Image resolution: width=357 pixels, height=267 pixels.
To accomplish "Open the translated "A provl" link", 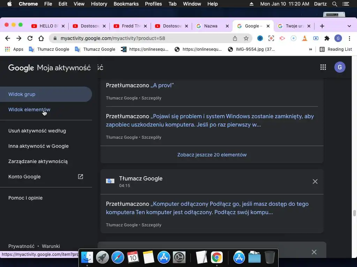I will pos(162,86).
